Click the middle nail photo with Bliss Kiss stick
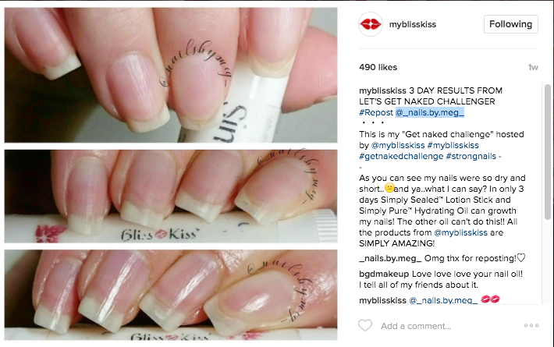 point(171,197)
